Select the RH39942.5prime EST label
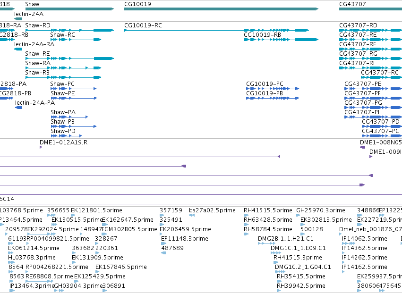 pyautogui.click(x=301, y=286)
